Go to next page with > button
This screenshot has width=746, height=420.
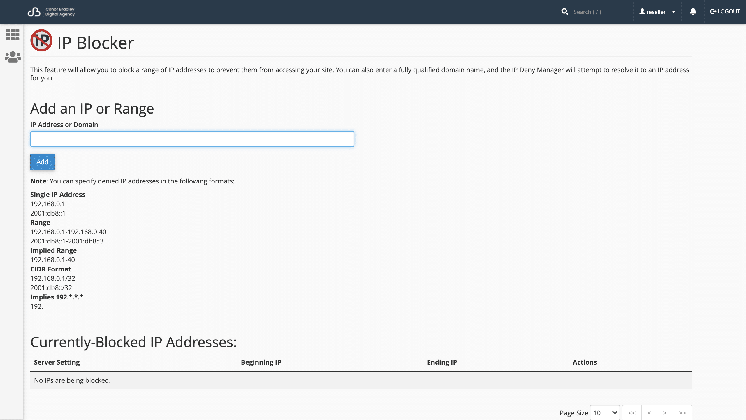click(665, 413)
